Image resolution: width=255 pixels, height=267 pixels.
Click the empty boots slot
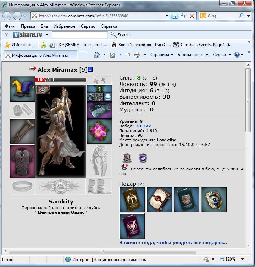99,186
